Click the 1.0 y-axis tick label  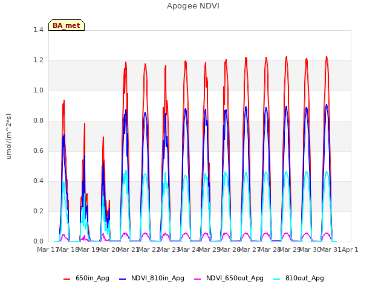click(38, 90)
